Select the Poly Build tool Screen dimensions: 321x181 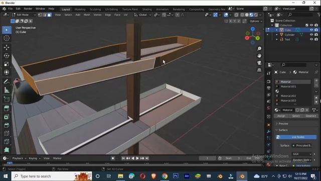(7, 150)
